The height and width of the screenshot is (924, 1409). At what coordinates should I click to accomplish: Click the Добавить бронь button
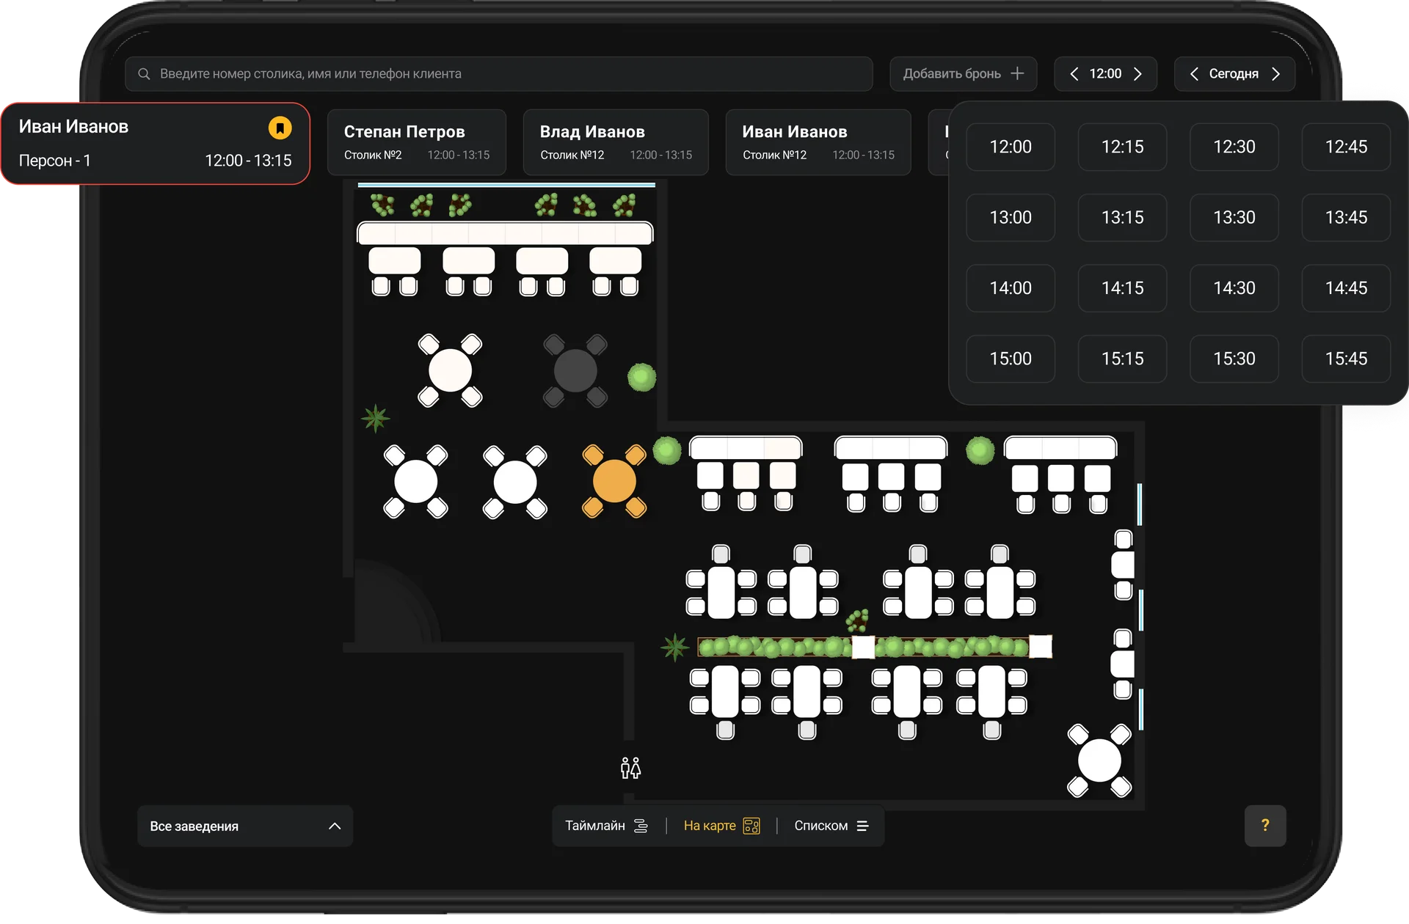pyautogui.click(x=963, y=74)
